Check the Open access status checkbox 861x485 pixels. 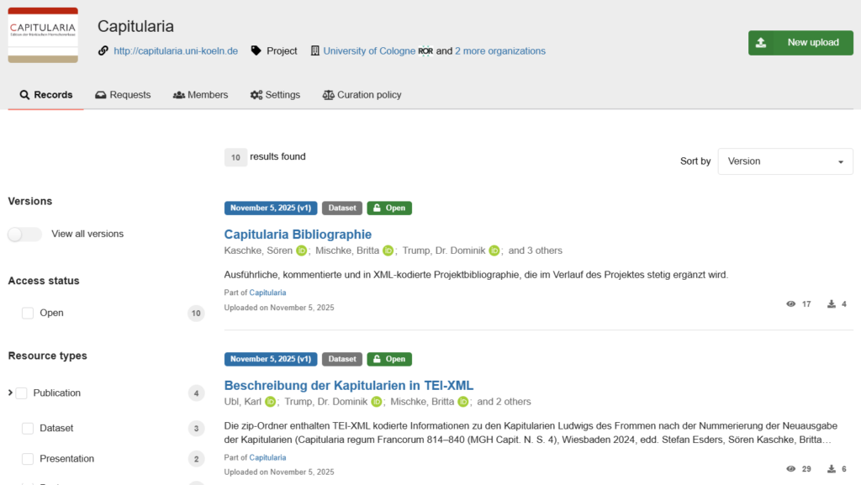[x=27, y=312]
